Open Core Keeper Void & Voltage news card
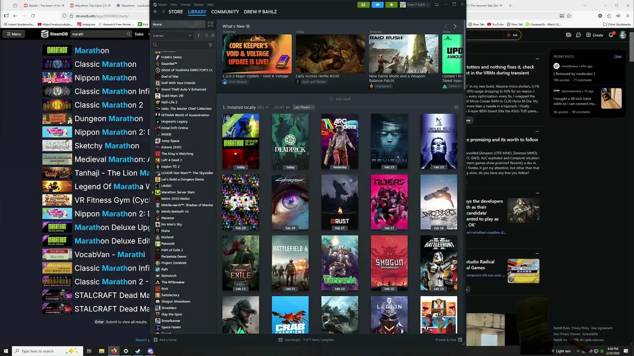This screenshot has width=634, height=356. pos(257,53)
